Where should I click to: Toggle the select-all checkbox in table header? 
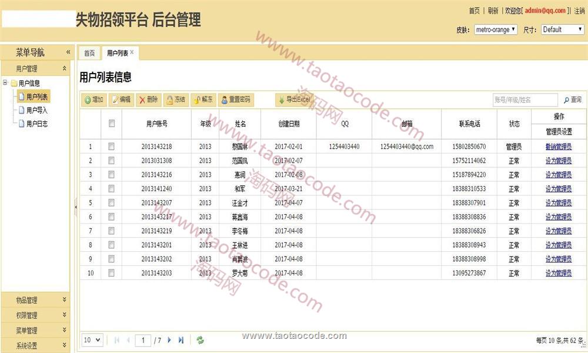coord(111,124)
